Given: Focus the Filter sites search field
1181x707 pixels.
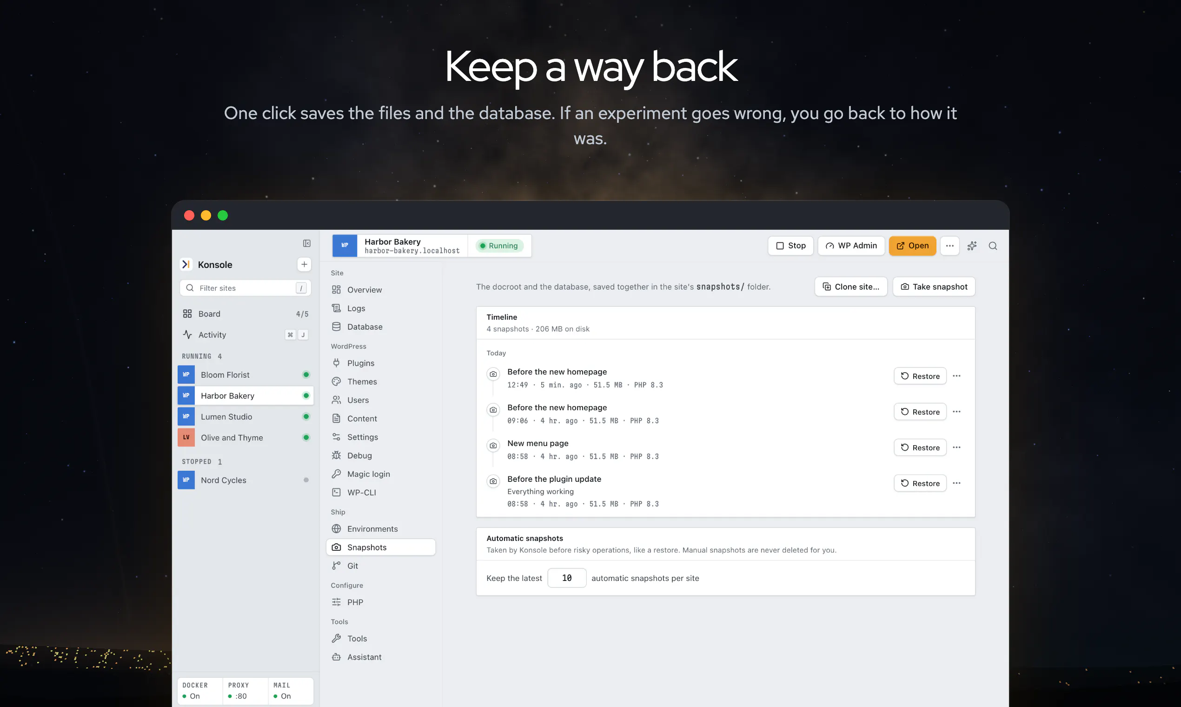Looking at the screenshot, I should point(245,288).
